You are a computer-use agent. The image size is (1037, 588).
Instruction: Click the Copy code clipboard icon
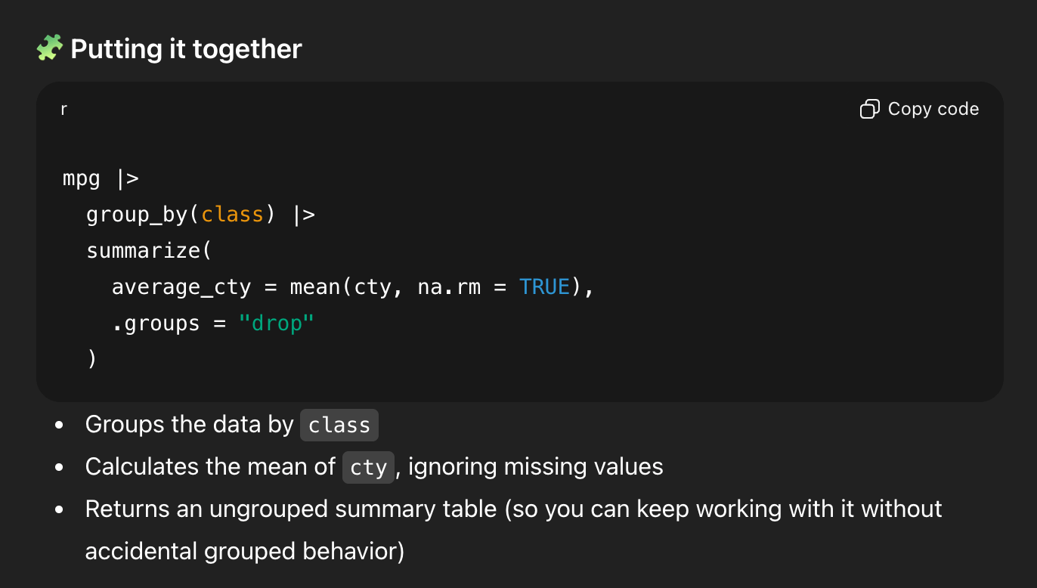pyautogui.click(x=870, y=110)
